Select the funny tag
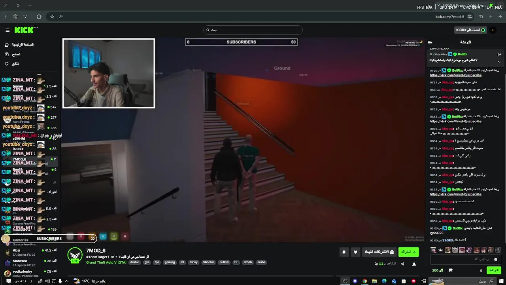506x285 pixels. pos(194,262)
